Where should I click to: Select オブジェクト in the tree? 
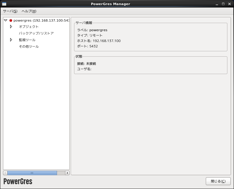(29, 27)
